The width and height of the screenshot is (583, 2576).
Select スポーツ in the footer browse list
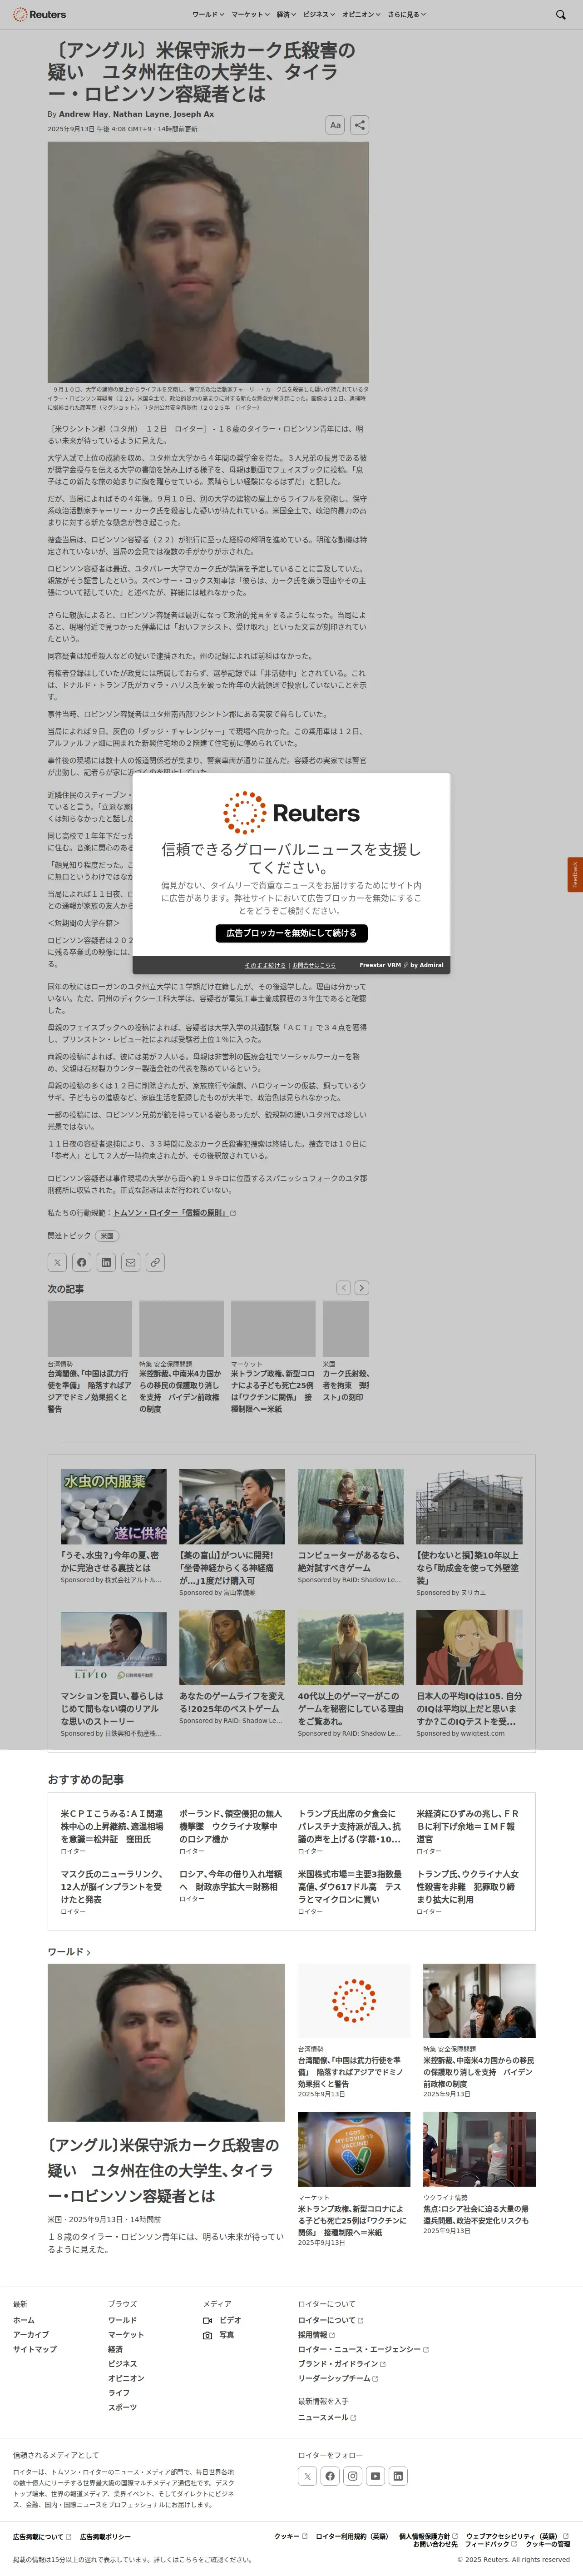click(x=122, y=2407)
